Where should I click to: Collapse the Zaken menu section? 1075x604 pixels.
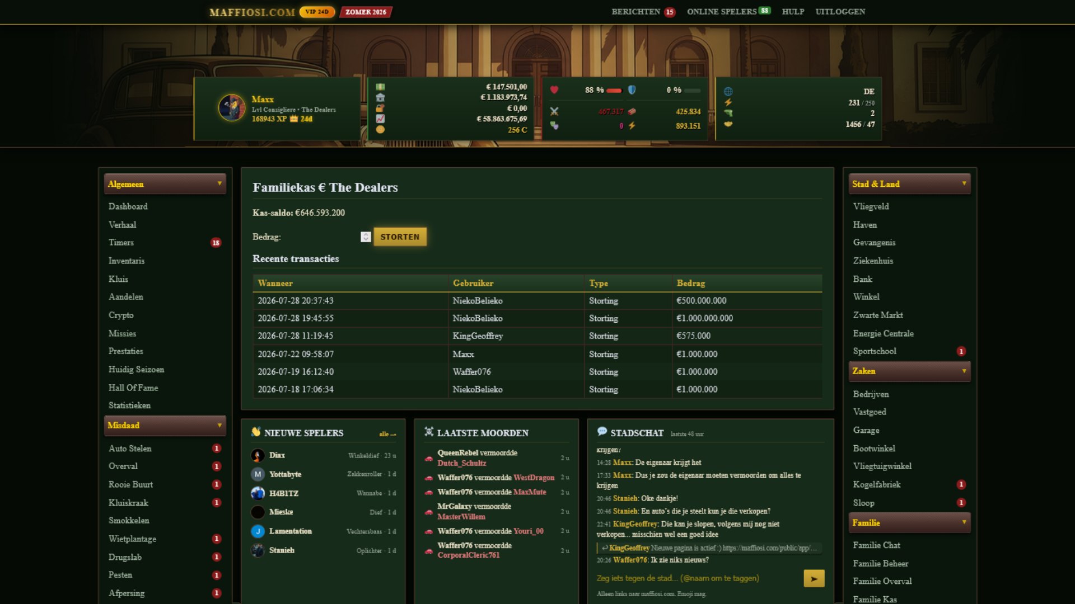pyautogui.click(x=909, y=371)
